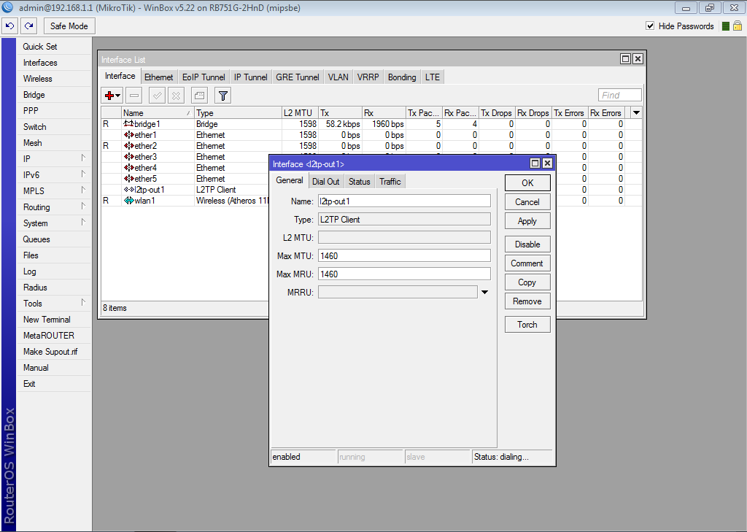Screen dimensions: 747x532
Task: Click the Max MRU input field
Action: [404, 274]
